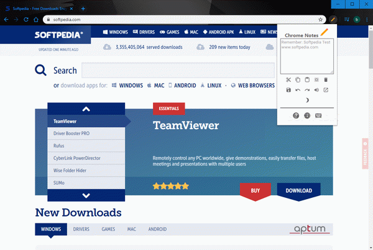Click the Select all icon in Chrome Notes
The width and height of the screenshot is (373, 250).
pyautogui.click(x=316, y=80)
